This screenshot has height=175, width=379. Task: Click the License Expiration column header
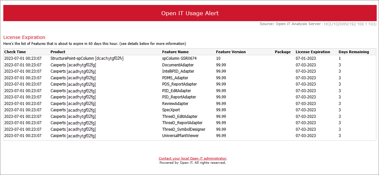point(313,52)
